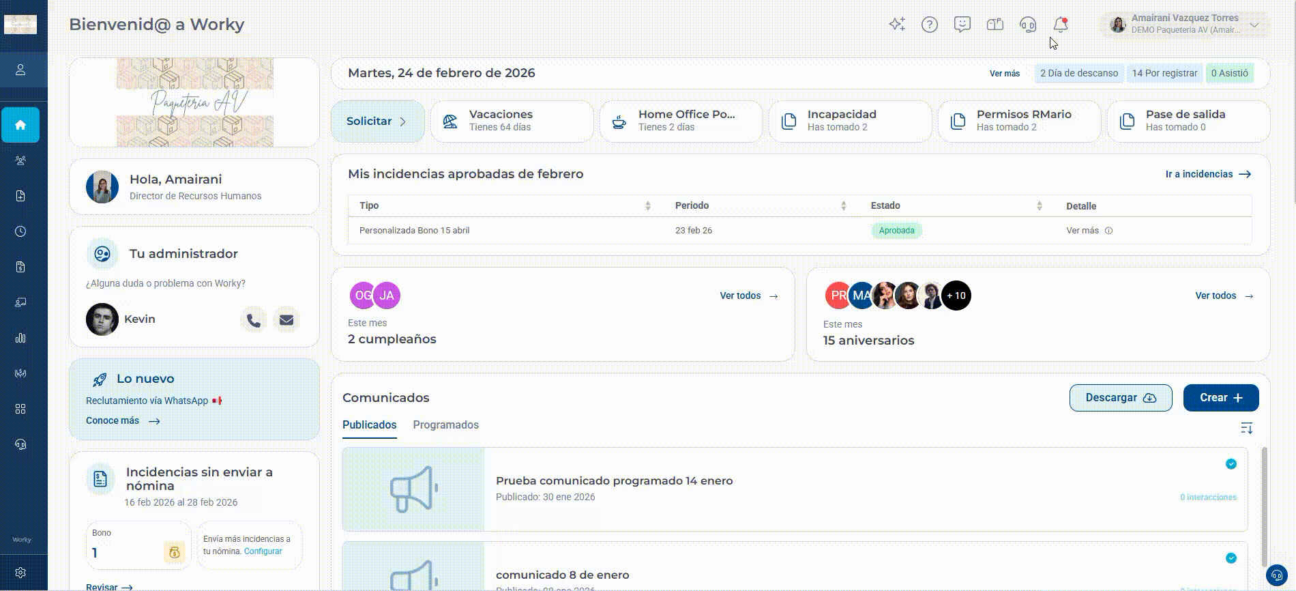This screenshot has height=591, width=1296.
Task: Open the wellbeing sidebar icon below reports
Action: pyautogui.click(x=20, y=373)
